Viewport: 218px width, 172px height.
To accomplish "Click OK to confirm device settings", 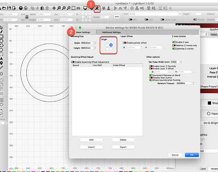I will [x=192, y=155].
